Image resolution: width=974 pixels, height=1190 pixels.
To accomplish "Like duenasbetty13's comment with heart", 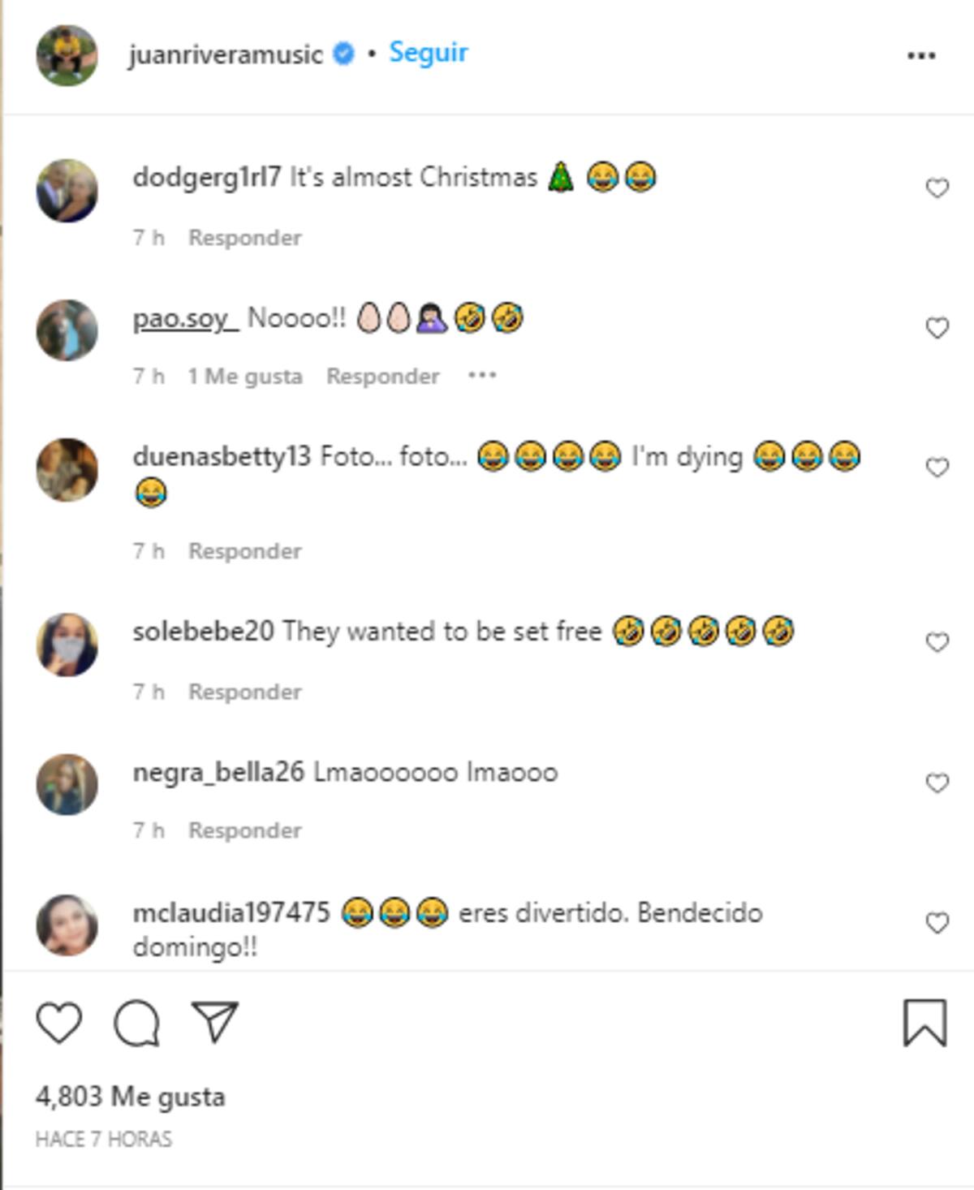I will (x=937, y=468).
